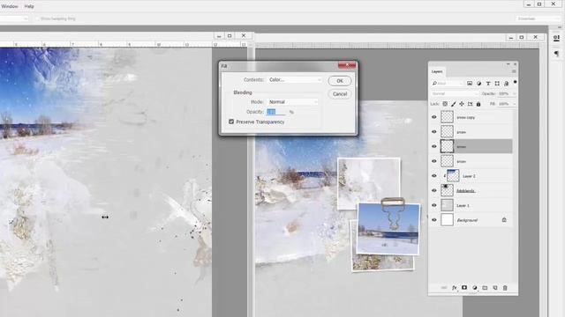565x317 pixels.
Task: Lock transparent pixels in Layers panel
Action: point(445,104)
